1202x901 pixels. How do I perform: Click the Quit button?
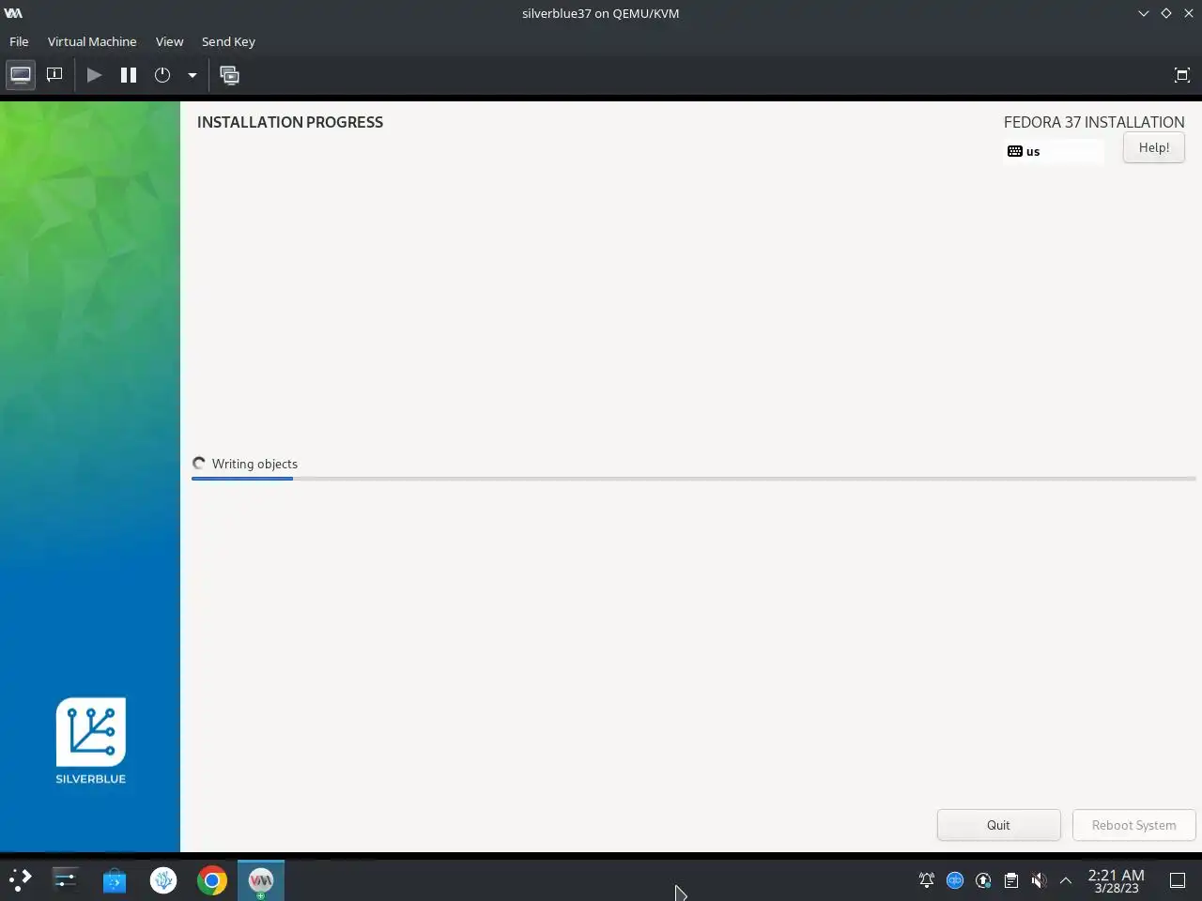pyautogui.click(x=998, y=825)
